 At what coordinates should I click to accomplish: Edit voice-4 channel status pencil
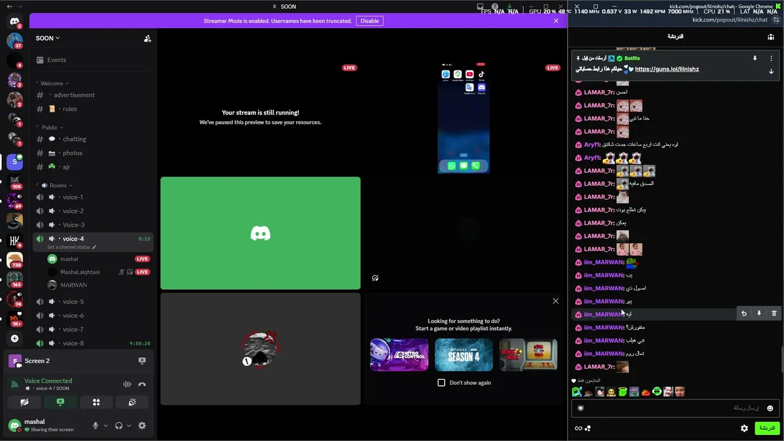click(x=94, y=247)
